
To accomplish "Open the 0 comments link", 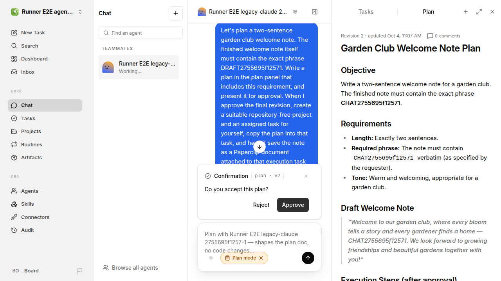I will (x=444, y=36).
